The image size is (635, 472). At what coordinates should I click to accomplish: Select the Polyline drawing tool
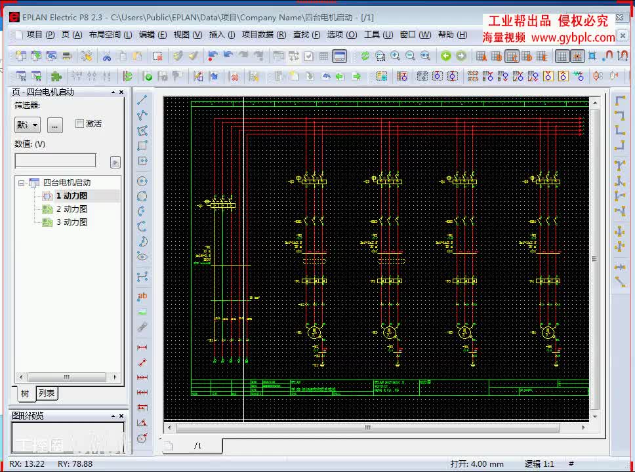tap(142, 115)
